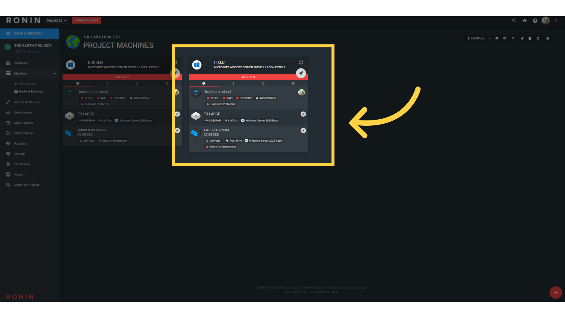Screen dimensions: 565x318
Task: Select the FIXED card clock tab
Action: [x=263, y=83]
